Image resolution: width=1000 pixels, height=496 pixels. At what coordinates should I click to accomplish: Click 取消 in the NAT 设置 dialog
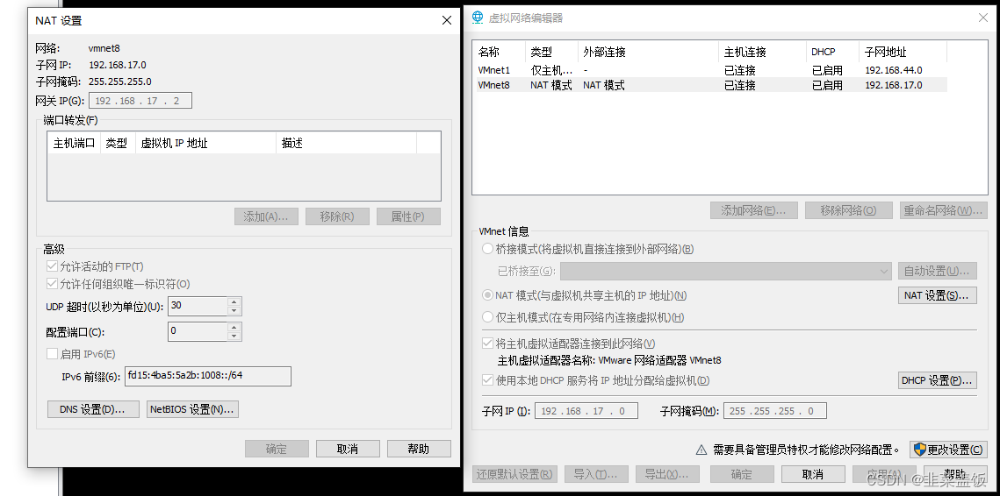click(x=348, y=449)
